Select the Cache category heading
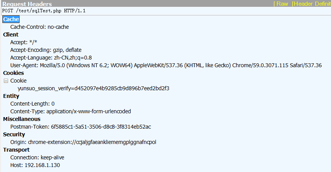The width and height of the screenshot is (331, 172). [11, 19]
